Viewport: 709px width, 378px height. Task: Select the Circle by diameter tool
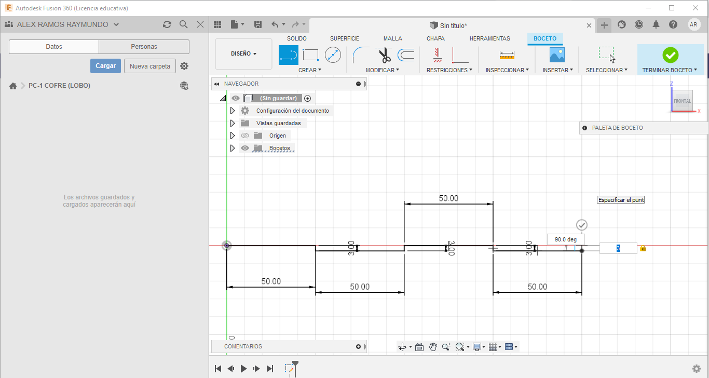pyautogui.click(x=333, y=55)
